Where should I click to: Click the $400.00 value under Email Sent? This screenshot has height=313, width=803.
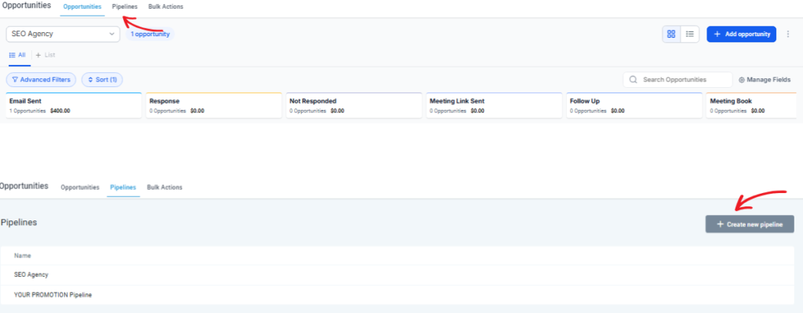[60, 111]
